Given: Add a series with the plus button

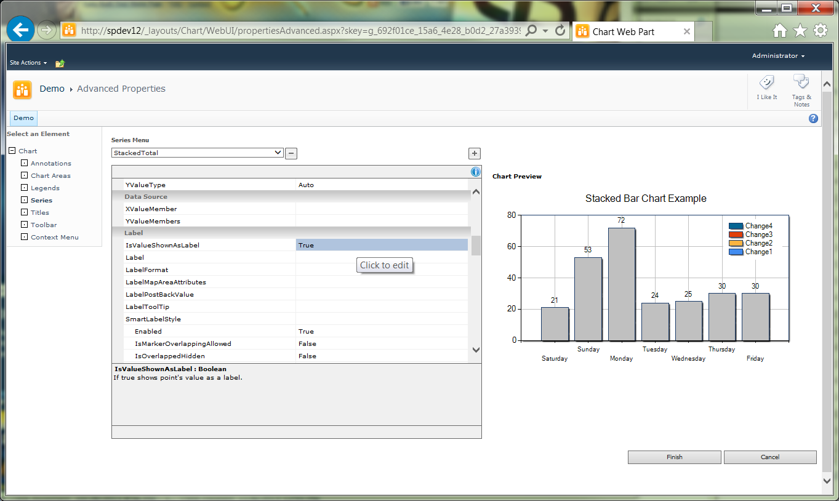Looking at the screenshot, I should pos(475,153).
